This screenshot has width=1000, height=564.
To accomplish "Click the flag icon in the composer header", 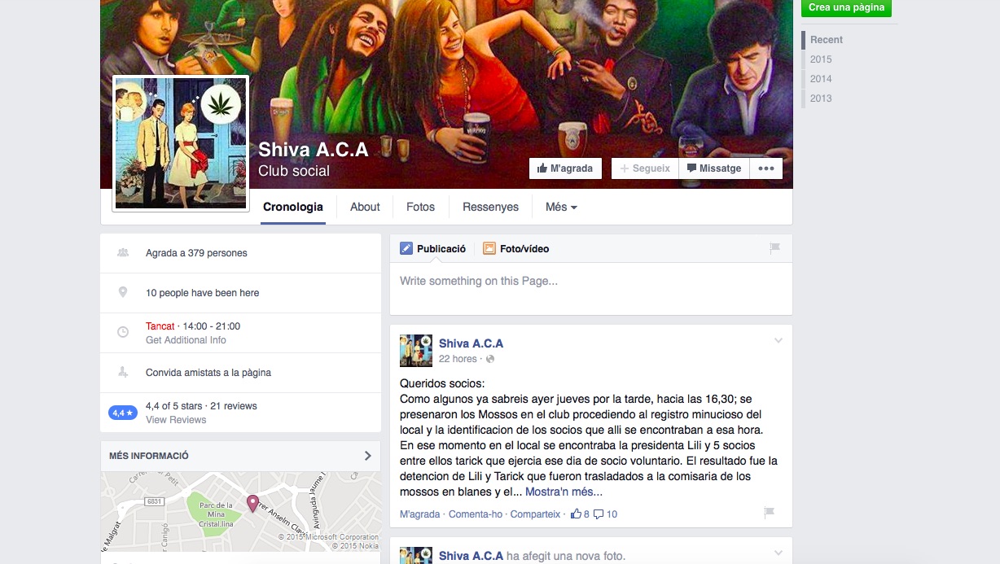I will click(774, 248).
